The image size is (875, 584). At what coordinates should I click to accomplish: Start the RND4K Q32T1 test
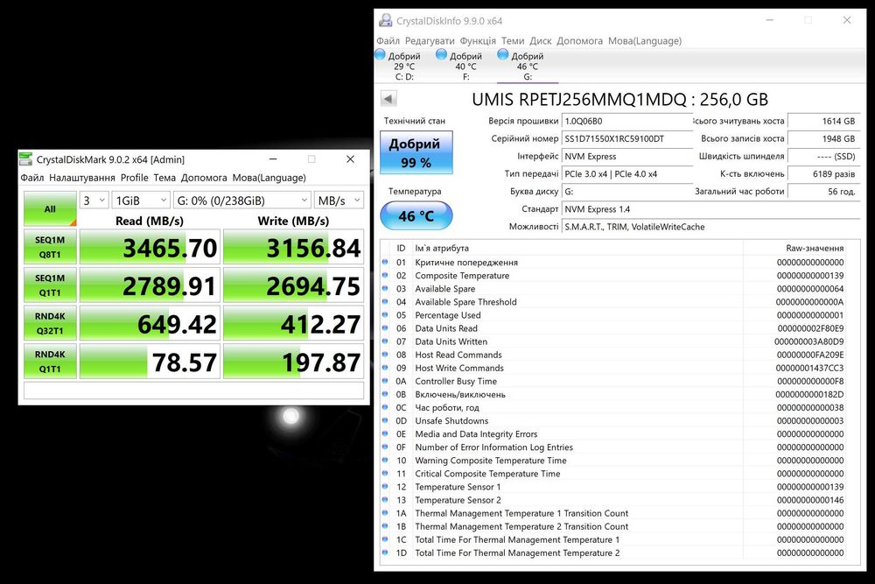(50, 323)
